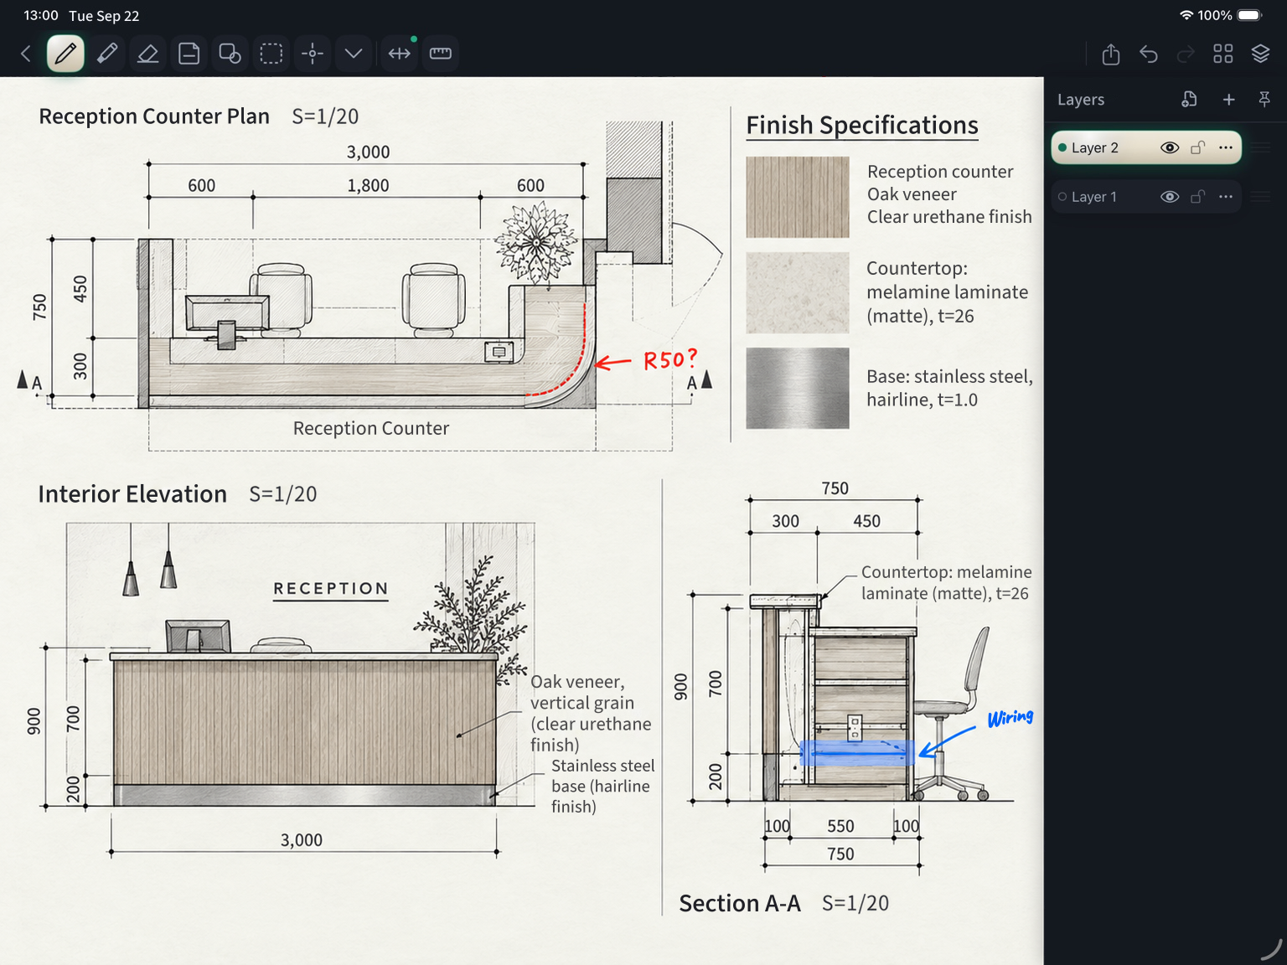Tap the stainless steel finish swatch
Viewport: 1287px width, 965px height.
pos(798,389)
